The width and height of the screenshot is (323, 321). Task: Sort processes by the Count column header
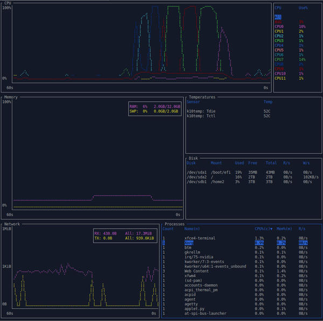[x=168, y=229]
